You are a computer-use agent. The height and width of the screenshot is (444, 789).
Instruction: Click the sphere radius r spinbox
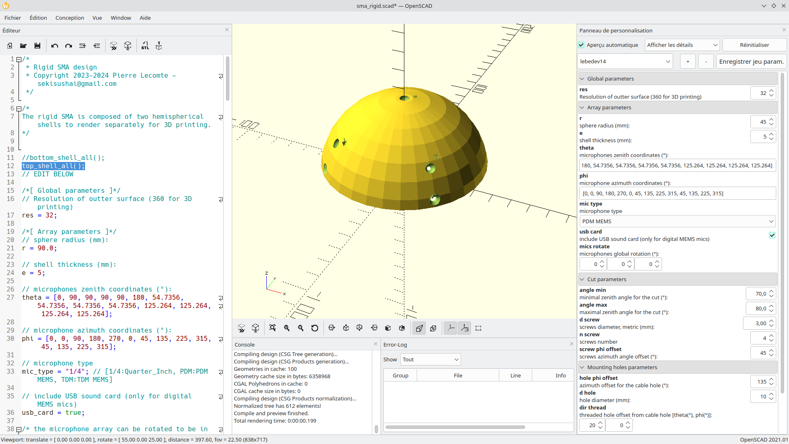pos(763,122)
